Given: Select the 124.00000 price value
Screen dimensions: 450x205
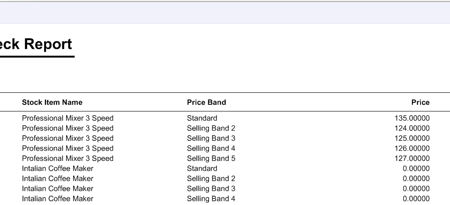Looking at the screenshot, I should [x=412, y=128].
